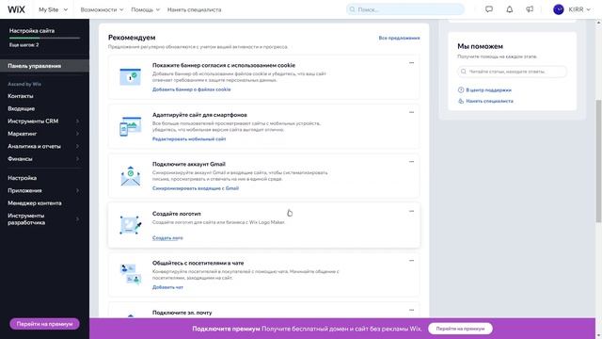
Task: Click Редактировать мобильный сайт link
Action: point(189,139)
